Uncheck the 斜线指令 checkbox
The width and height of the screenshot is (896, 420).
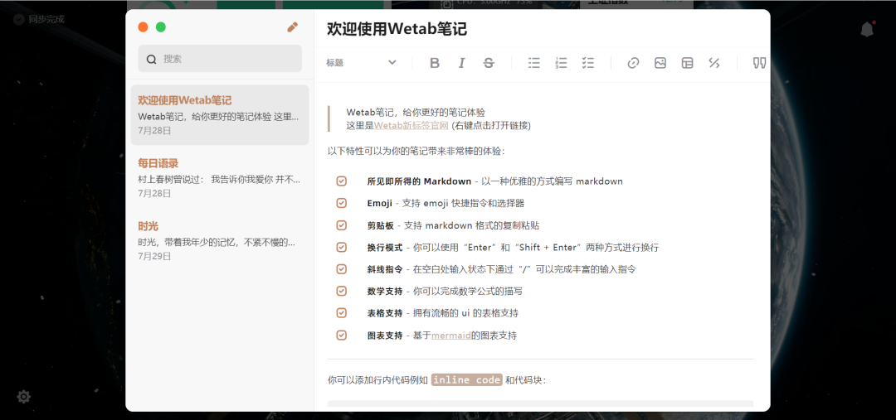coord(341,268)
